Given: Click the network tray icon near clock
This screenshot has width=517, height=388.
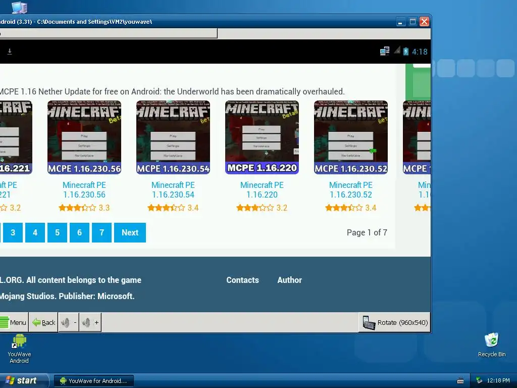Looking at the screenshot, I should coord(480,381).
